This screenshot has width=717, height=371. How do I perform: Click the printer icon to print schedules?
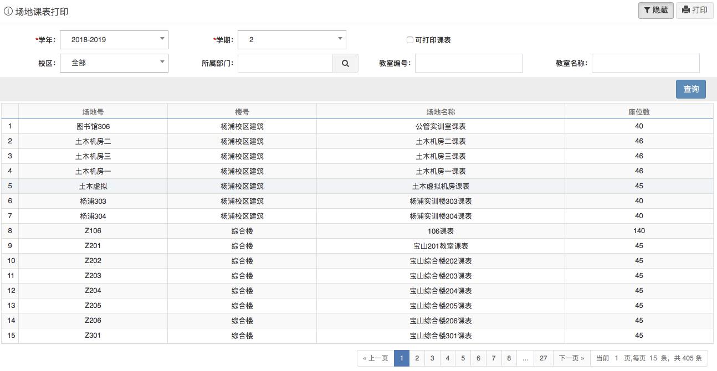point(685,10)
